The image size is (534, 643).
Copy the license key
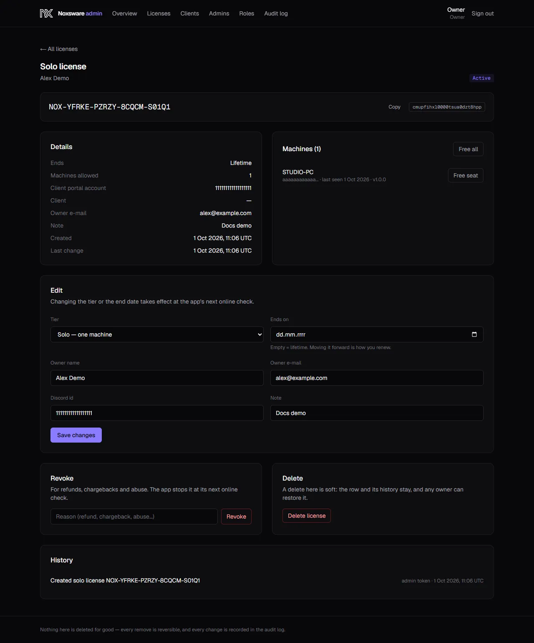(394, 107)
